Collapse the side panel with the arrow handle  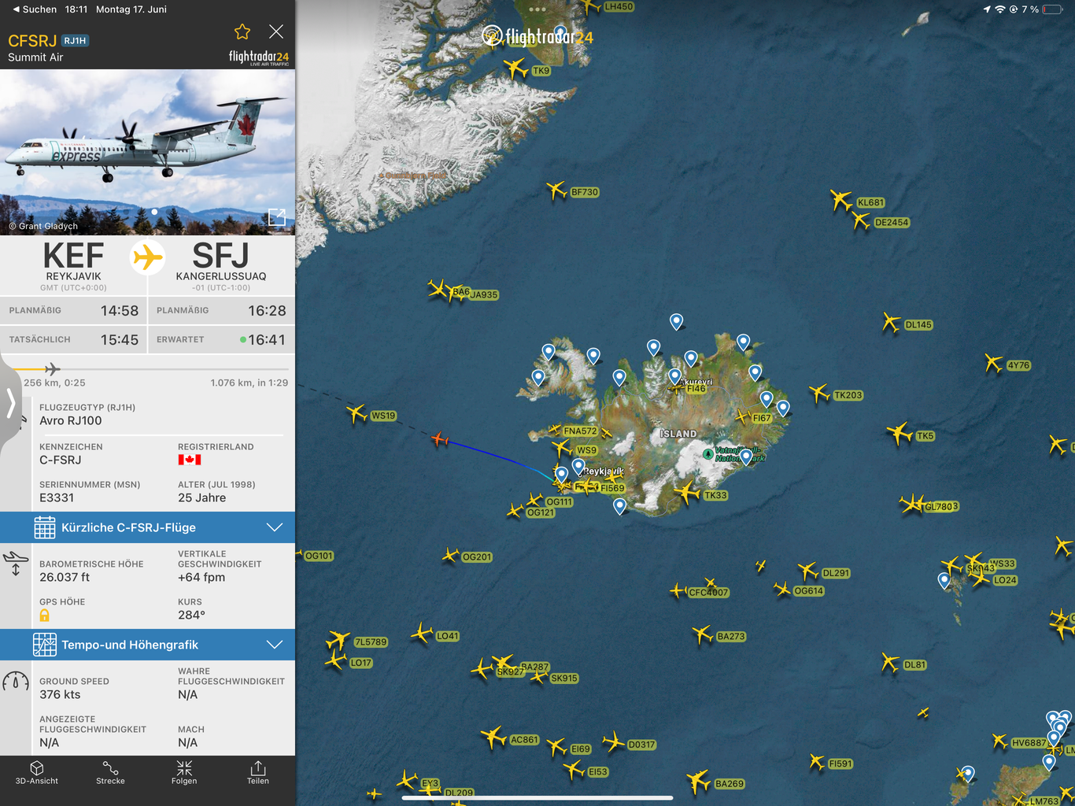click(11, 403)
